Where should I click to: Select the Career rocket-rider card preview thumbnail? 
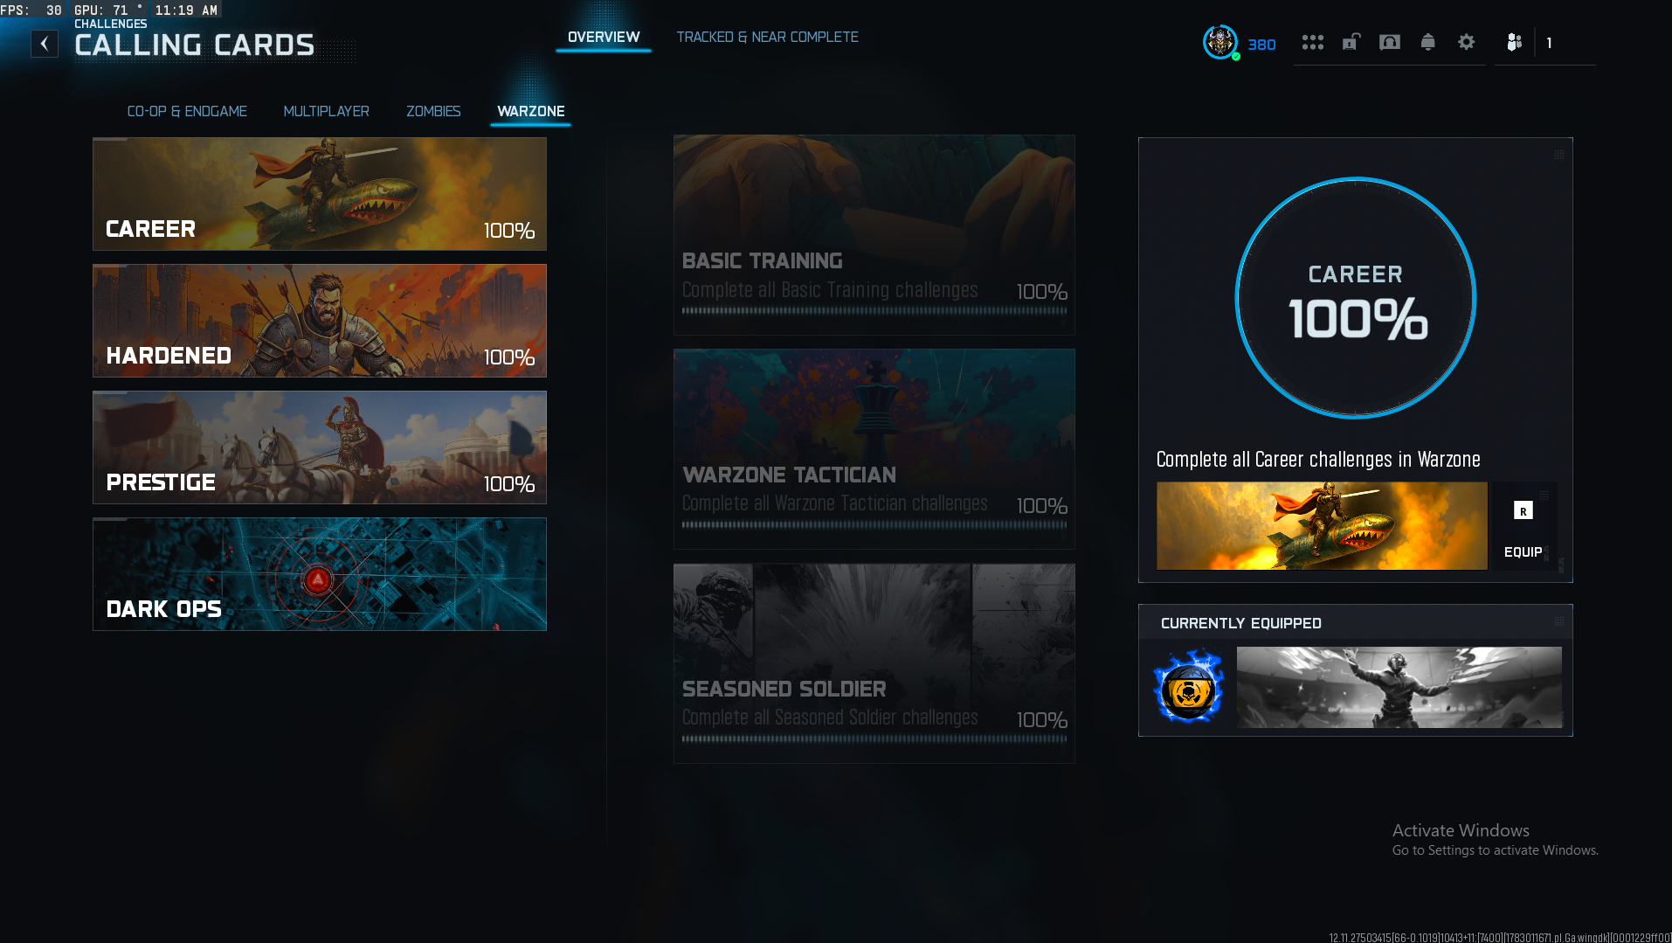point(1322,526)
